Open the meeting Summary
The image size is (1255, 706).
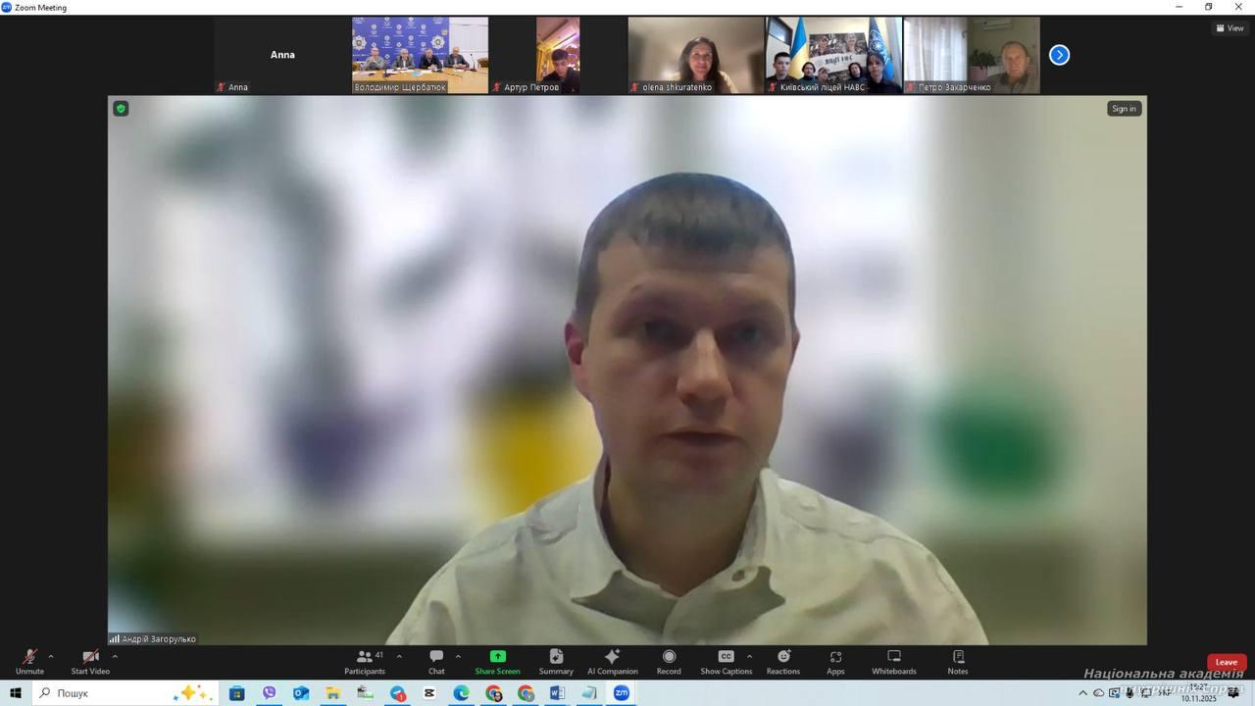tap(556, 662)
